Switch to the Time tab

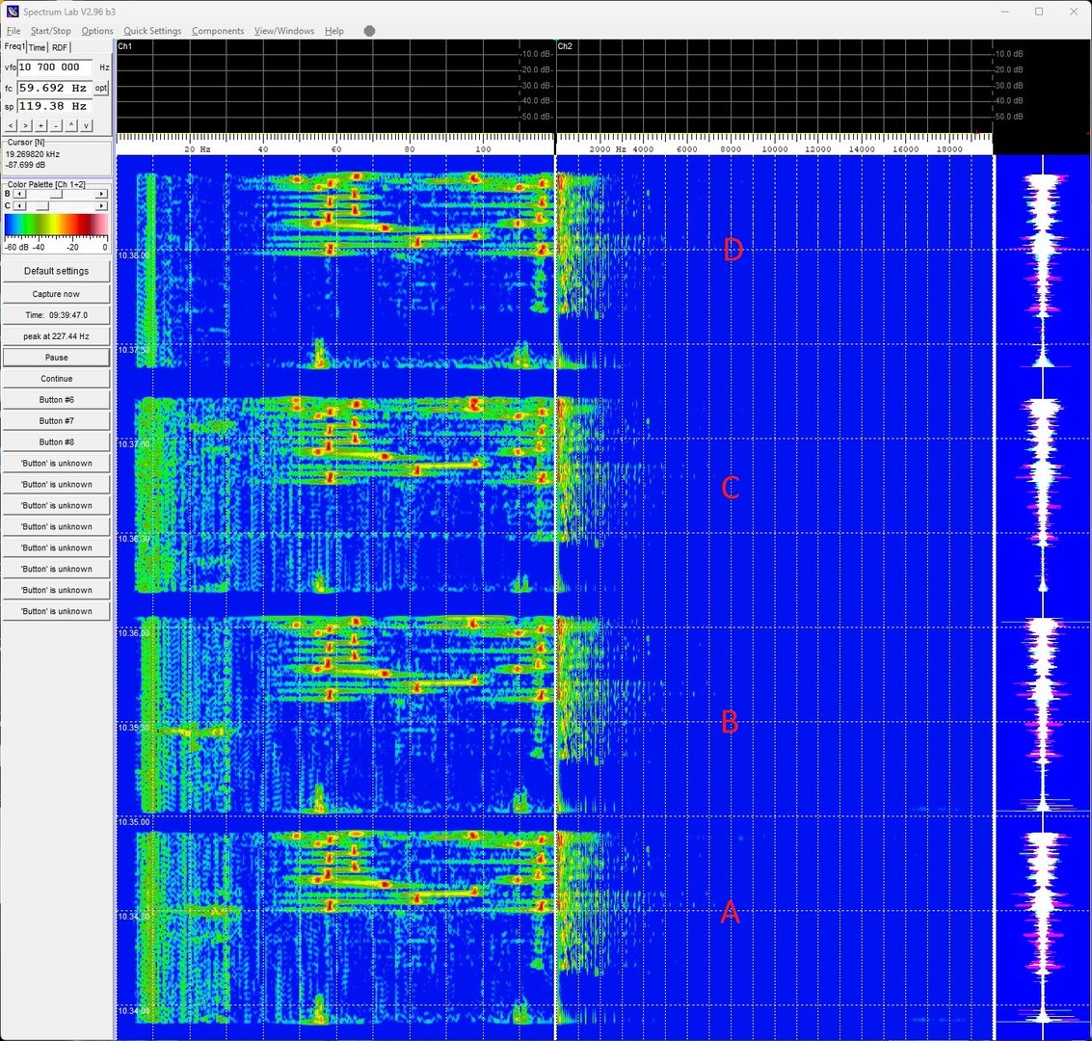[x=37, y=47]
